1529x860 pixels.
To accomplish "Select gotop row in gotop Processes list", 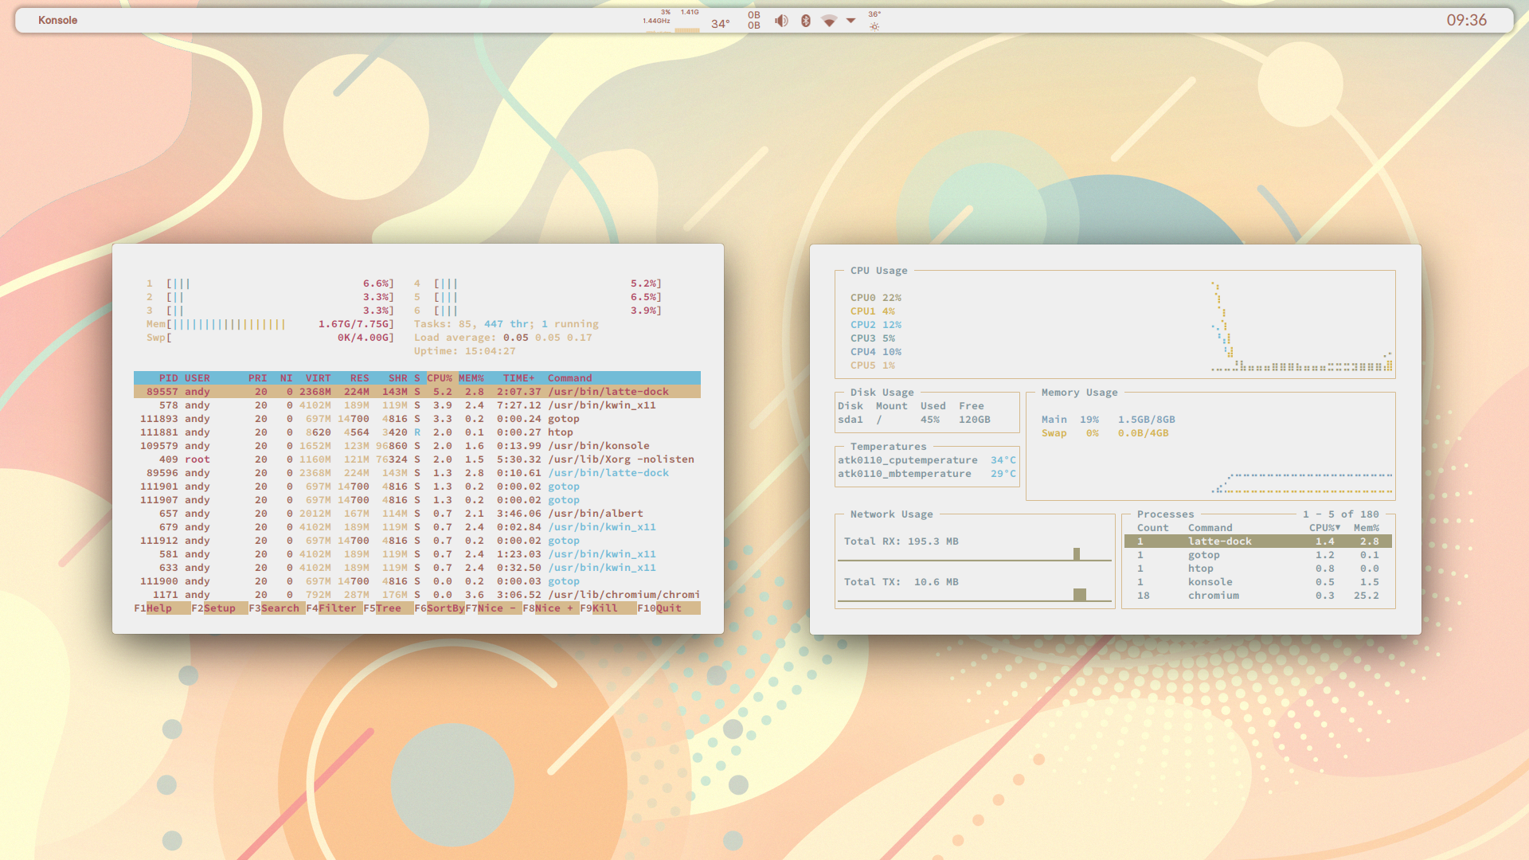I will coord(1258,555).
